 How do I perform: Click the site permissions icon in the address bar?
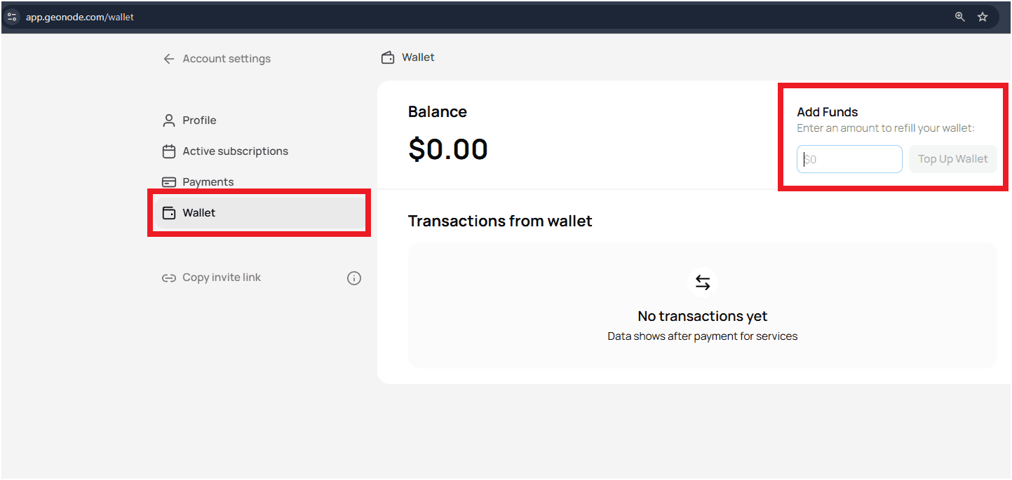point(11,16)
